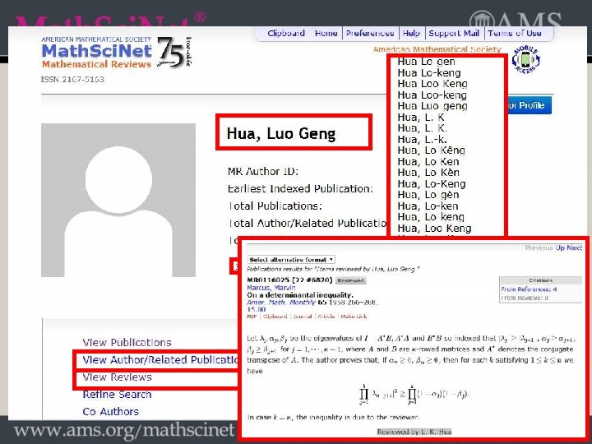Viewport: 592px width, 444px height.
Task: Go to Home in top navigation
Action: click(x=326, y=33)
